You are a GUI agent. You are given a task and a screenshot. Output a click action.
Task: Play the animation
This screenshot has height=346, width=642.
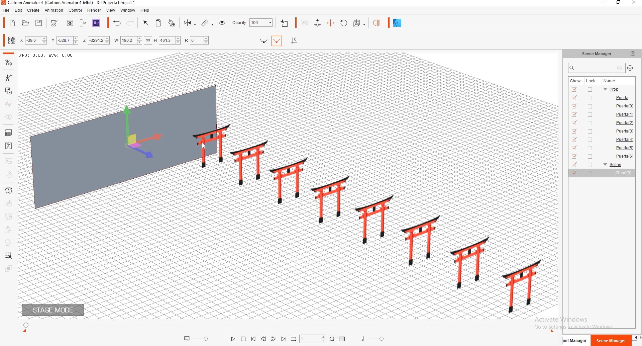233,339
